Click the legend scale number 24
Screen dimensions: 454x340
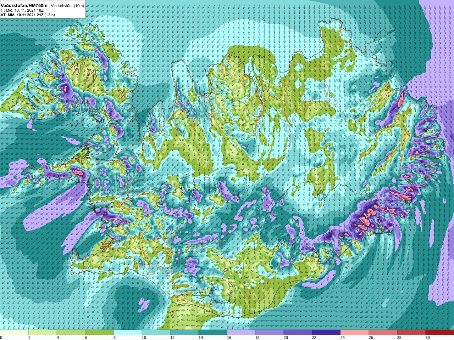(x=343, y=338)
